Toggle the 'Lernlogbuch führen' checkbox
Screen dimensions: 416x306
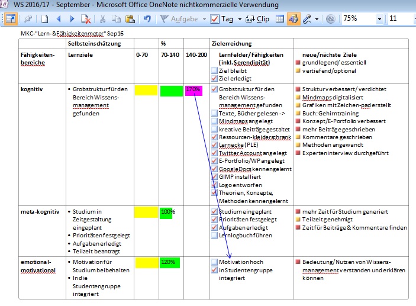pyautogui.click(x=214, y=236)
